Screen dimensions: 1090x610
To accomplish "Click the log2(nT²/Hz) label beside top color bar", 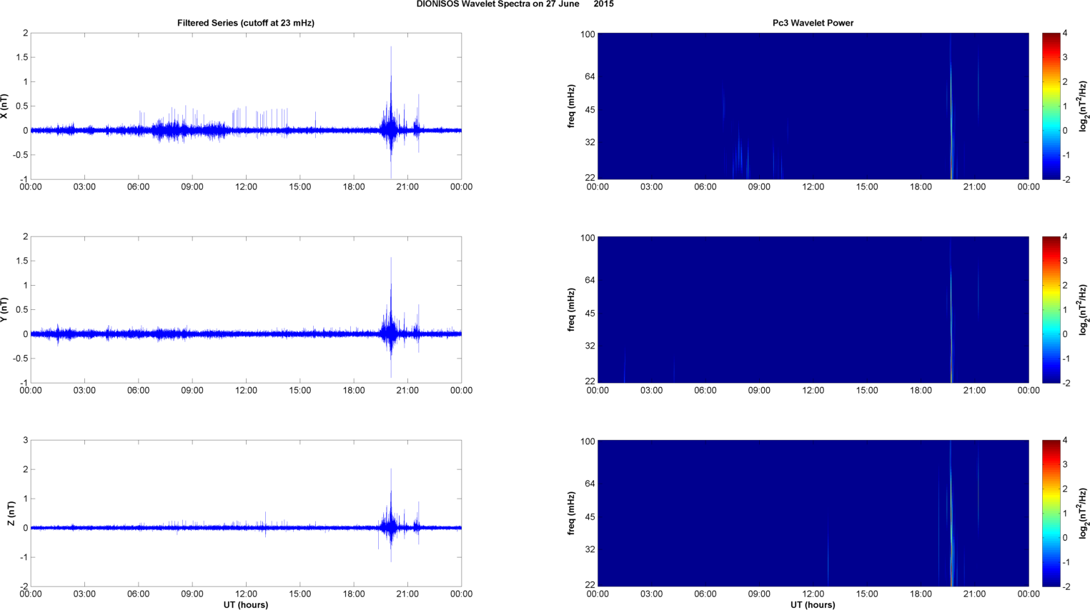I will pos(1084,106).
